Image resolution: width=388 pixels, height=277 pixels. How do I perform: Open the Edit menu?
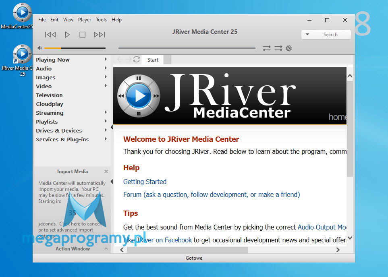click(54, 20)
